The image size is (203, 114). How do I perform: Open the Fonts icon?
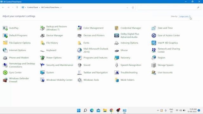click(x=80, y=43)
